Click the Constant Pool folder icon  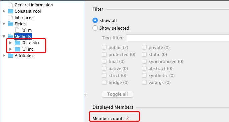click(11, 11)
